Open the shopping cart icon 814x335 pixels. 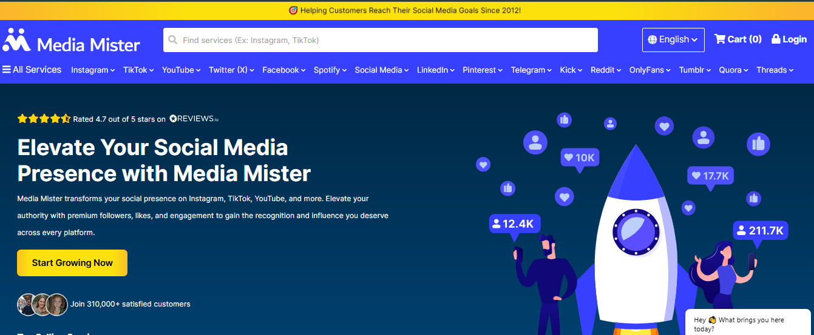(720, 39)
